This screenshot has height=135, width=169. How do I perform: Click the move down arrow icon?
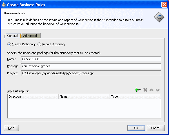157,90
